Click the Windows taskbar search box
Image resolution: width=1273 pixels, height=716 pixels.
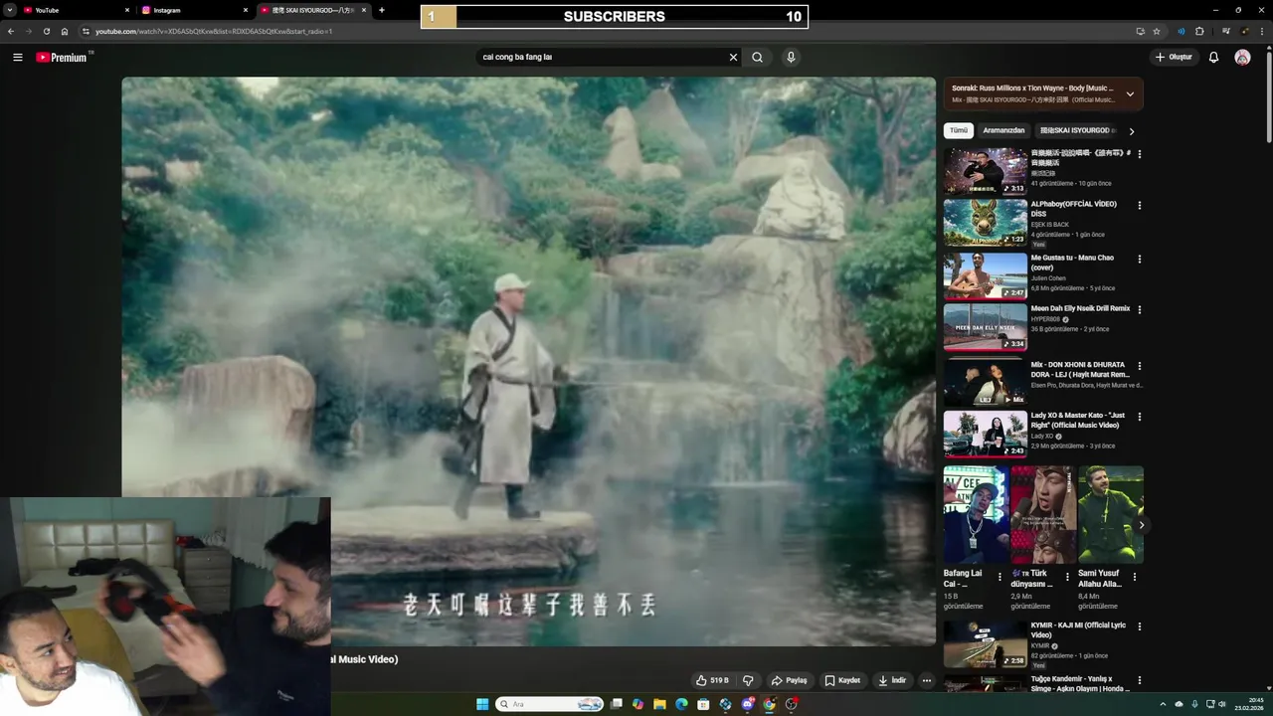[x=550, y=704]
